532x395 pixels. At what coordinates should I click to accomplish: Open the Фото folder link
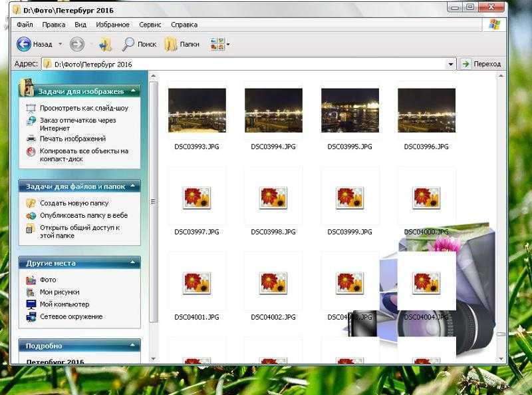click(48, 280)
